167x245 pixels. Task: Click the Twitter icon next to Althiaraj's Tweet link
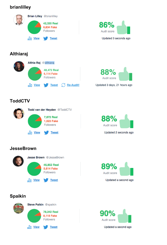(x=46, y=85)
